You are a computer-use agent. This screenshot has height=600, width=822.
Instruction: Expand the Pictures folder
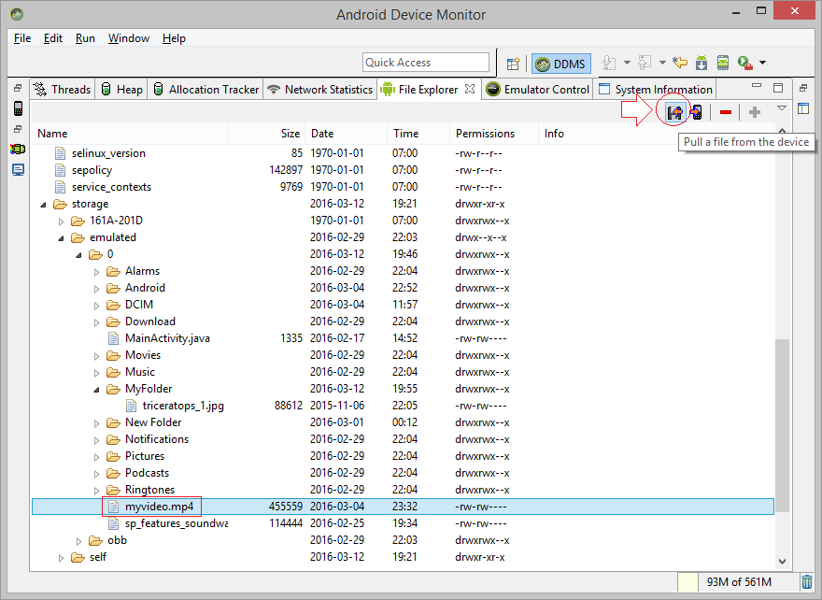tap(96, 457)
